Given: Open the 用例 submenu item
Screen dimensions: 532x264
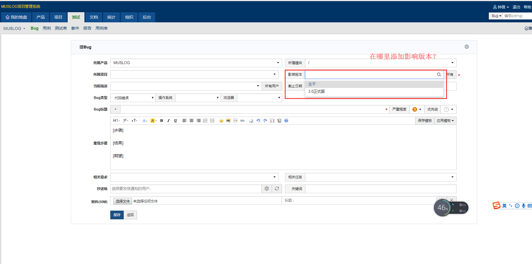Looking at the screenshot, I should pos(47,28).
